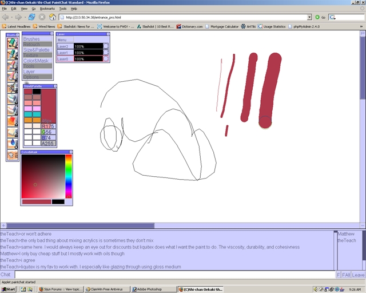Viewport: 366px width, 293px height.
Task: Select the Pen brush
Action: click(x=13, y=54)
